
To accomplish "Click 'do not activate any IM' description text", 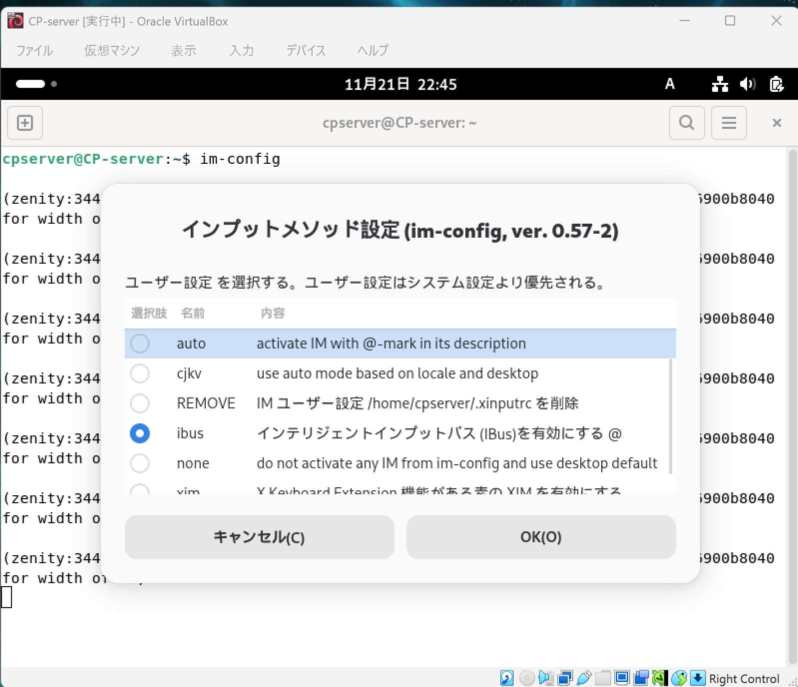I will [457, 463].
